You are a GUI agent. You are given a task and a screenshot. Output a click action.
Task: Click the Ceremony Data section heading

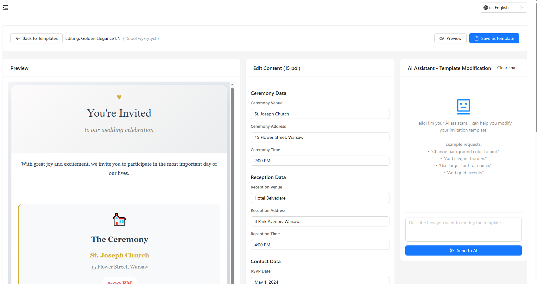coord(268,93)
